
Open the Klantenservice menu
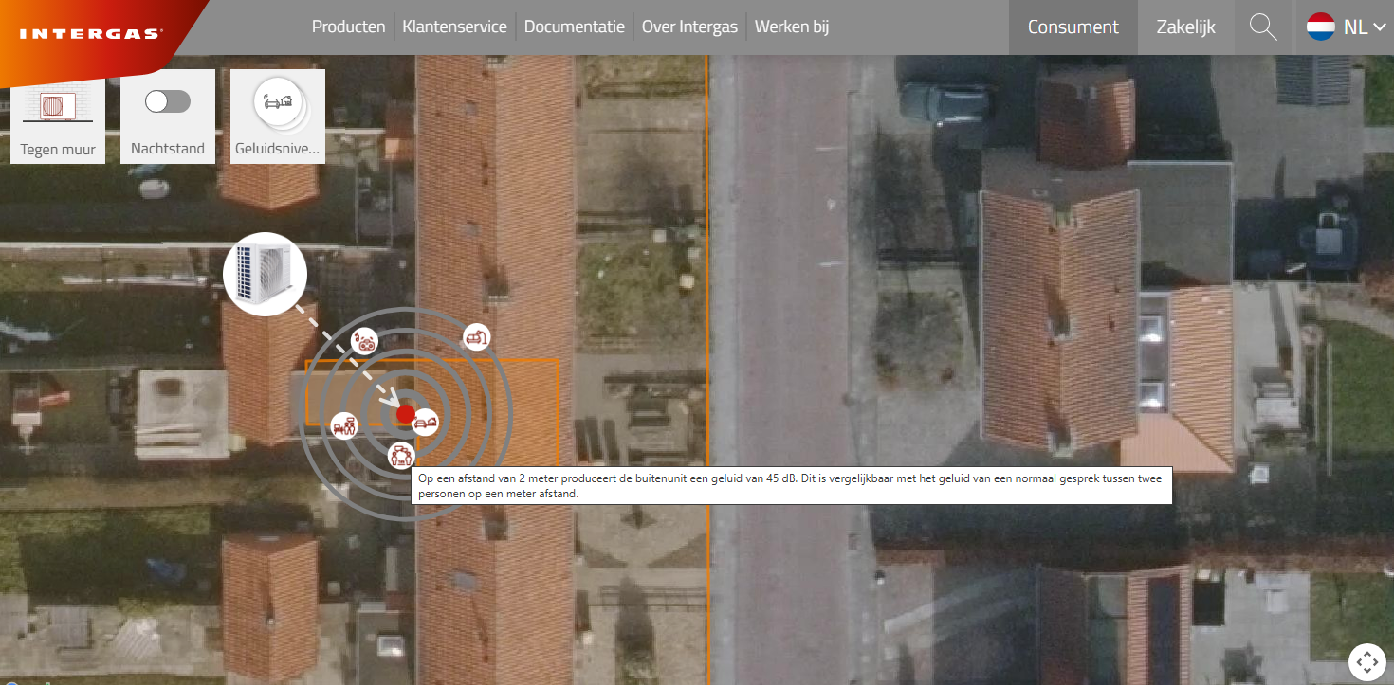pos(454,27)
